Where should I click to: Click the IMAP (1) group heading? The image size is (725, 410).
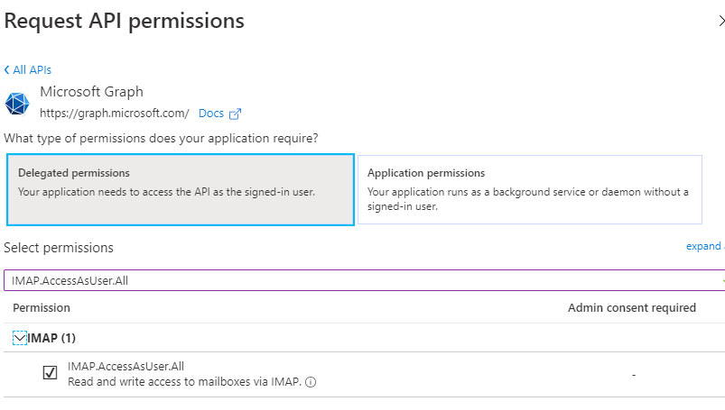coord(51,338)
